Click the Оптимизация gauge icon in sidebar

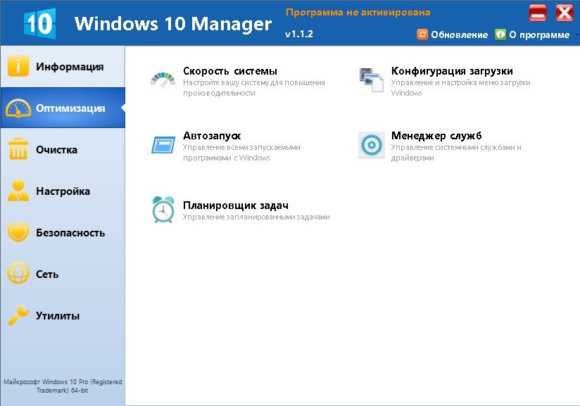18,108
